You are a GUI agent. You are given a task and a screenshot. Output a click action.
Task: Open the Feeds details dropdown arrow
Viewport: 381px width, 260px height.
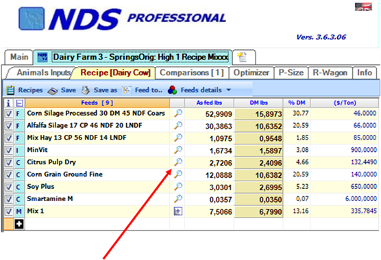[x=228, y=90]
